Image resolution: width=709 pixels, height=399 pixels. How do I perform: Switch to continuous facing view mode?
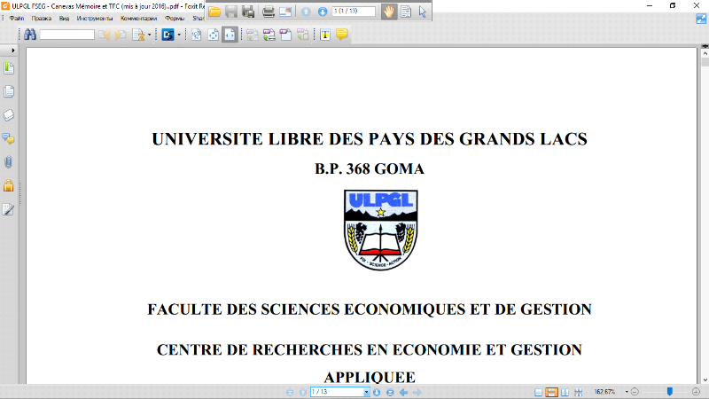click(579, 392)
